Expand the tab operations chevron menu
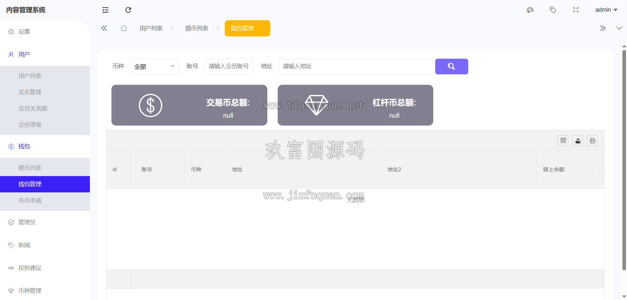This screenshot has height=300, width=627. (x=619, y=28)
